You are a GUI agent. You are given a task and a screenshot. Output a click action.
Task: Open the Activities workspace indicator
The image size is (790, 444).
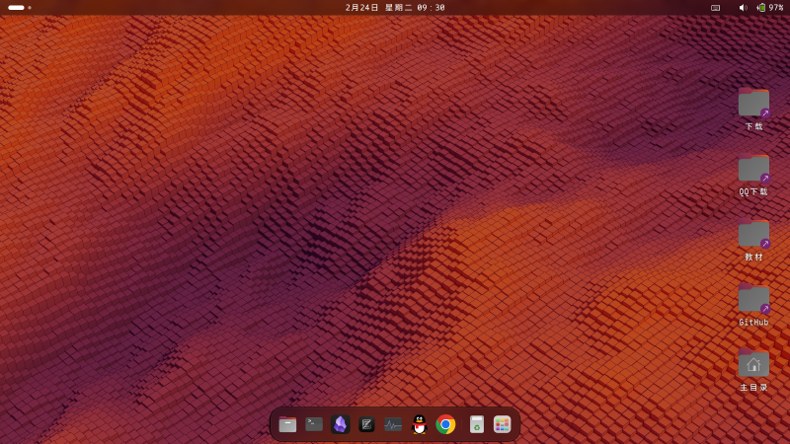tap(20, 8)
